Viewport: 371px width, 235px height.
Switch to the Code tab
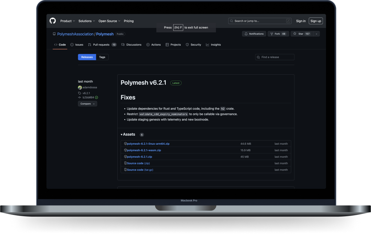coord(60,45)
